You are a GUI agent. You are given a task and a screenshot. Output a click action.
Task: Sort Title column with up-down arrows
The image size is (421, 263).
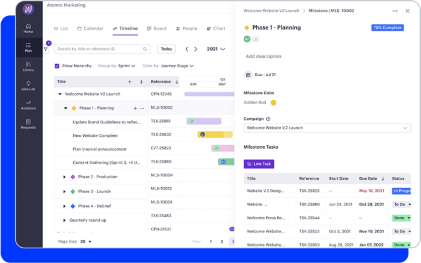point(142,82)
